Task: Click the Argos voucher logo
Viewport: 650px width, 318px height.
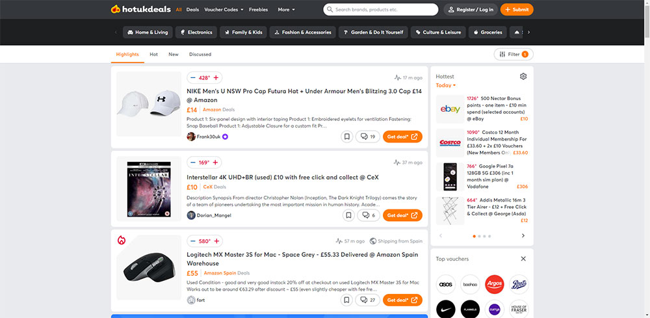Action: (x=495, y=284)
